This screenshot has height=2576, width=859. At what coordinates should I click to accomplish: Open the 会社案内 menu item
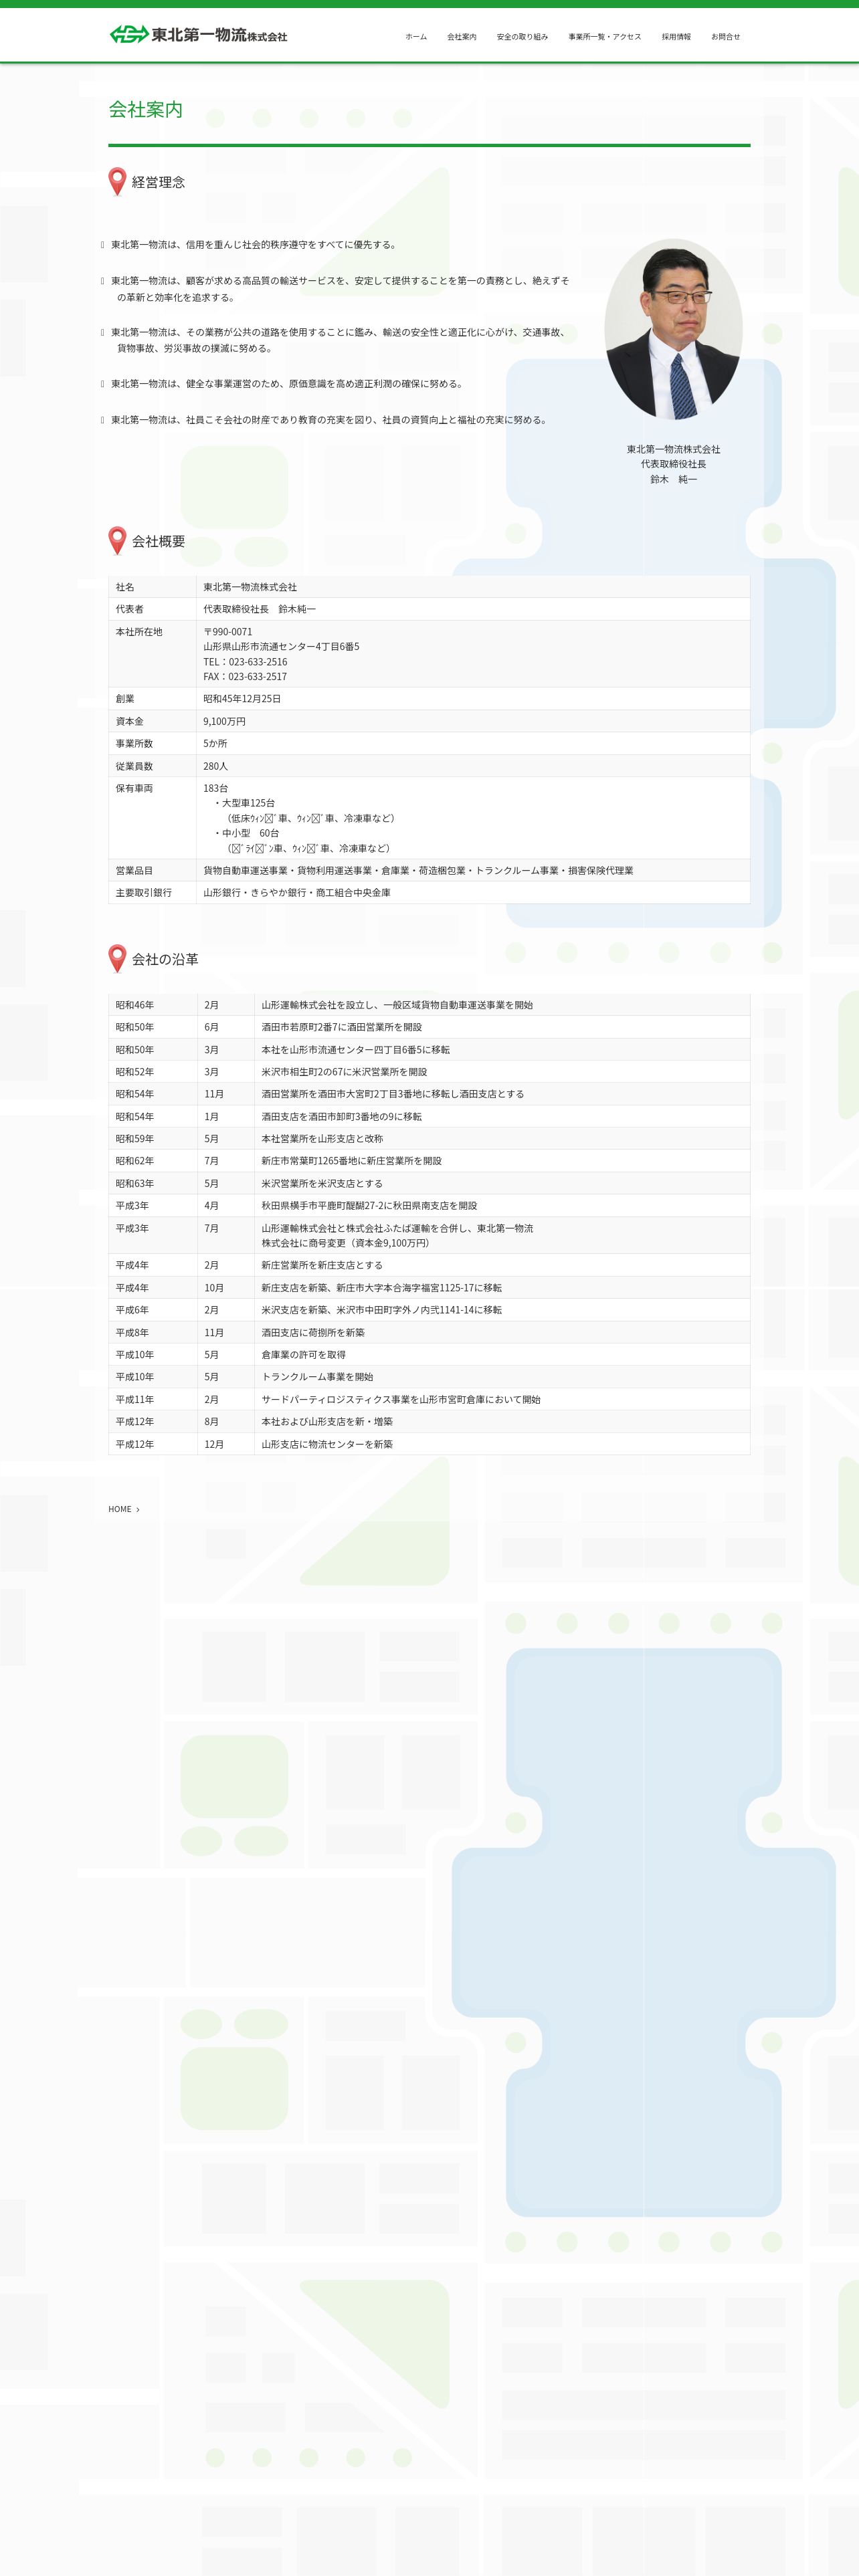click(x=462, y=37)
